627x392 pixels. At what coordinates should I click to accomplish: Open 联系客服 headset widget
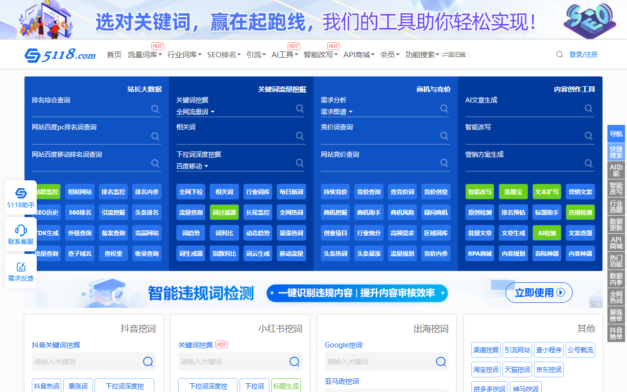click(x=21, y=234)
